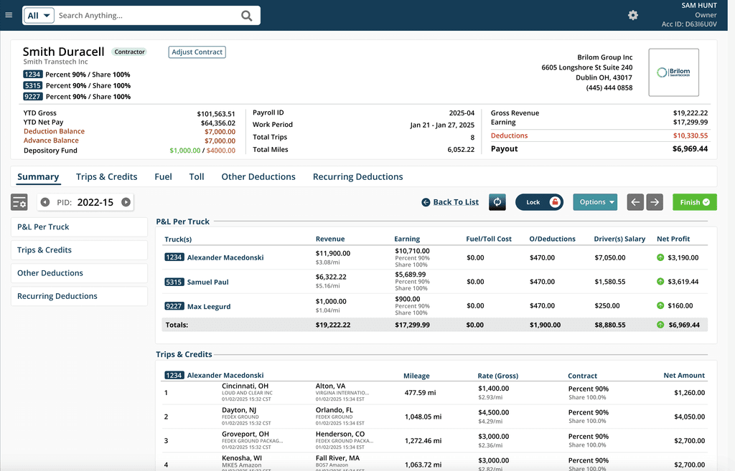Click the gray left arrow beside Options
Image resolution: width=735 pixels, height=471 pixels.
(x=635, y=202)
